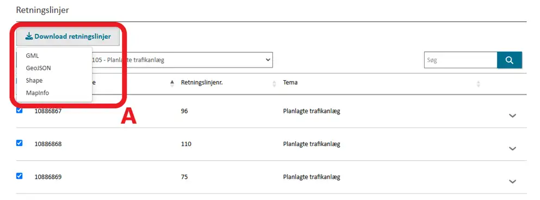
Task: Toggle checkbox for row 10886868
Action: point(19,143)
